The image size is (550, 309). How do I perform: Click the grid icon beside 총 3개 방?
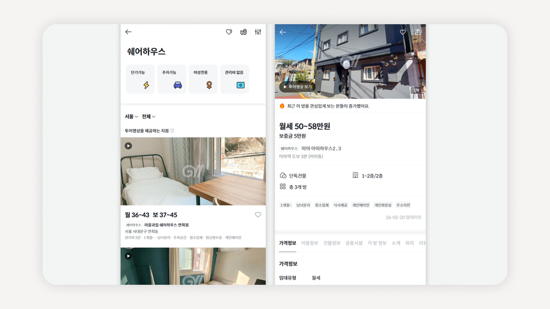click(283, 187)
